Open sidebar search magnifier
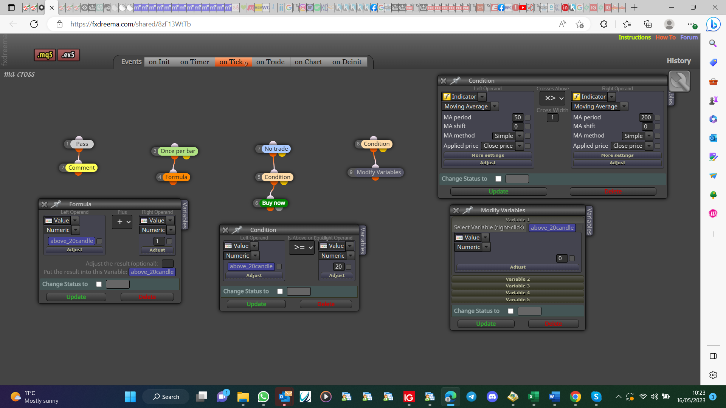This screenshot has height=408, width=726. pos(713,43)
